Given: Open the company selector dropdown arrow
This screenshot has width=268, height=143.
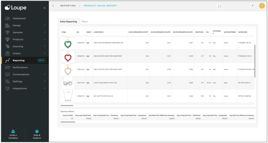Looking at the screenshot, I should tap(253, 5).
